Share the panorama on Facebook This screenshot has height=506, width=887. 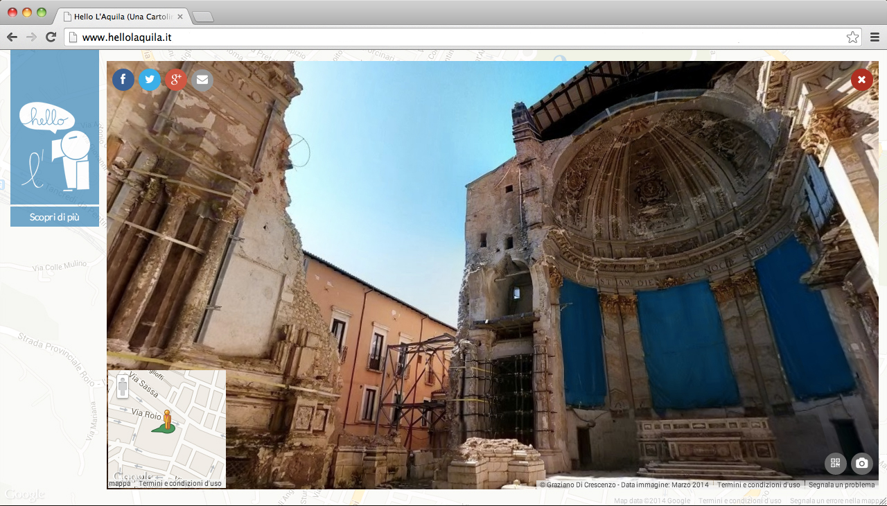(123, 80)
